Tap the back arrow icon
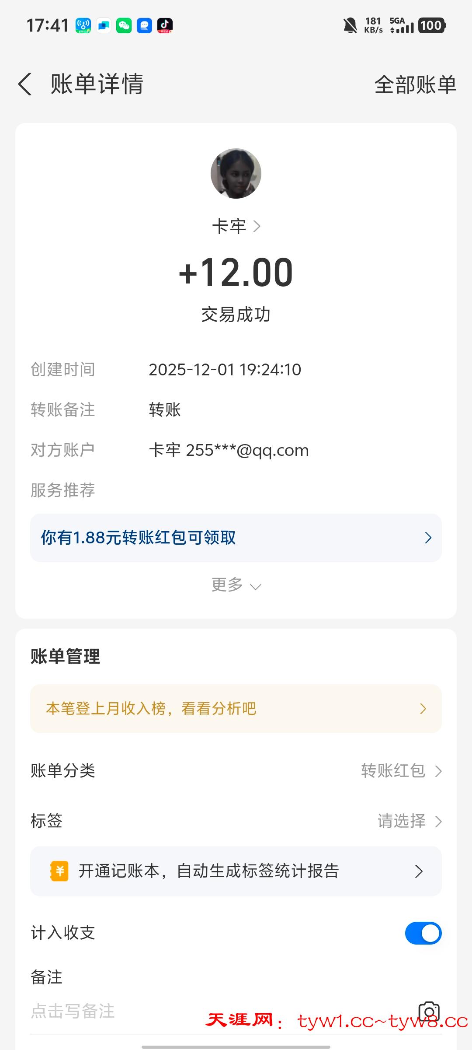 click(x=25, y=84)
